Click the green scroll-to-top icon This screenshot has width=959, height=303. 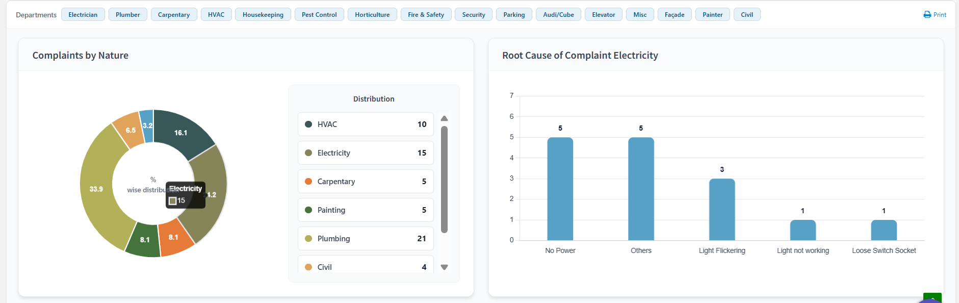[x=932, y=298]
